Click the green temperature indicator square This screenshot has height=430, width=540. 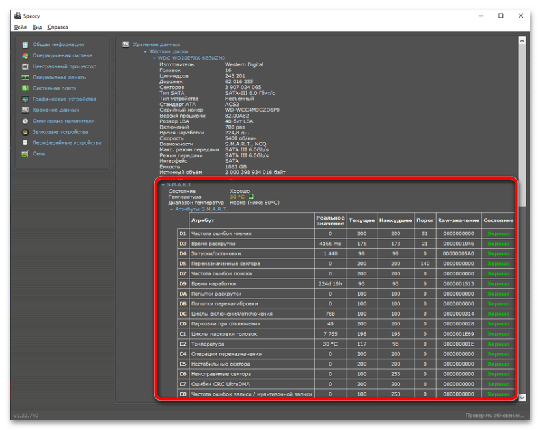(x=251, y=197)
